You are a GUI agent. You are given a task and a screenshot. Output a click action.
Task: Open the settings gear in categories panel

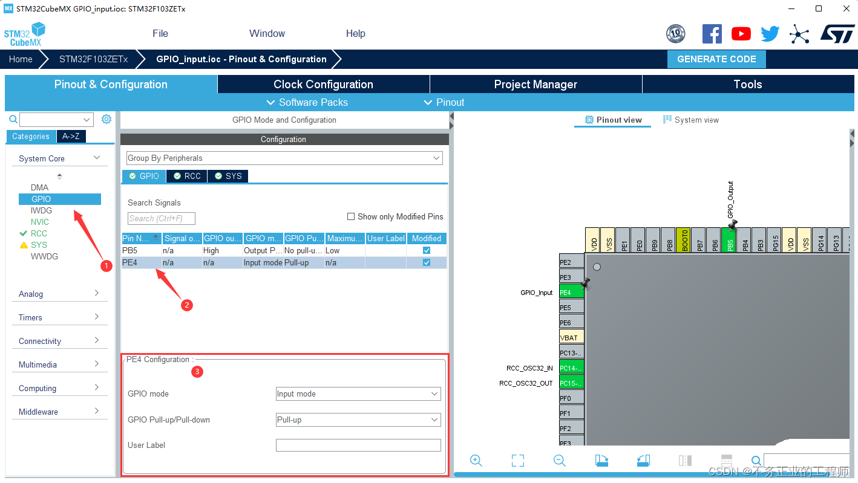point(106,119)
